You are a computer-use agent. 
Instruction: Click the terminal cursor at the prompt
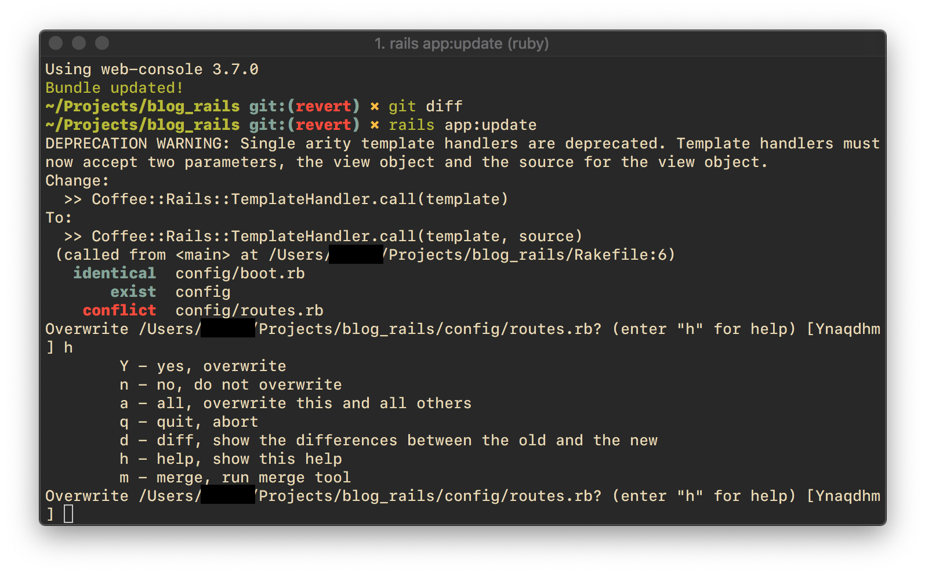coord(68,514)
